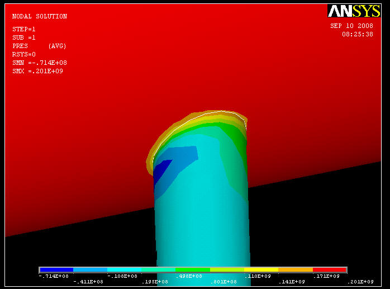
Task: Click the 'SUB =1' text
Action: tap(24, 37)
